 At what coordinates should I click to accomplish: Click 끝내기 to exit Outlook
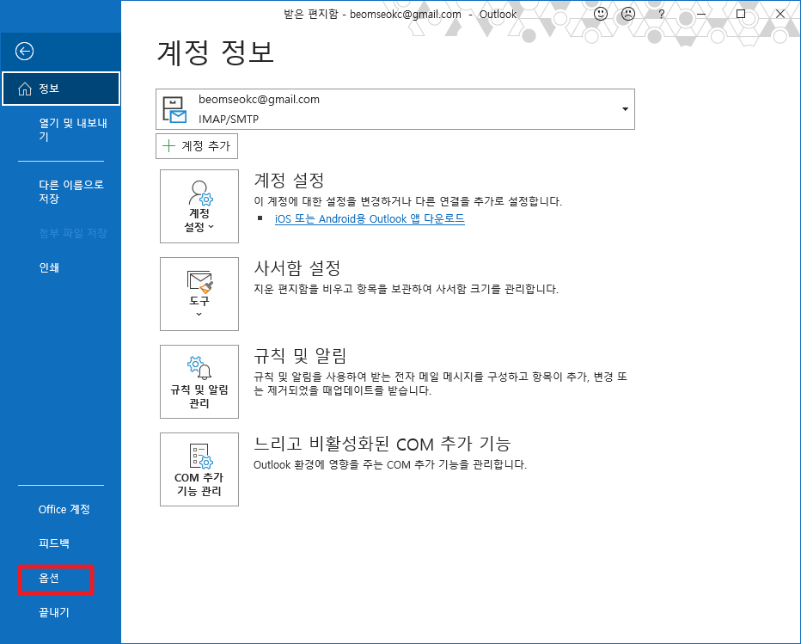coord(54,612)
